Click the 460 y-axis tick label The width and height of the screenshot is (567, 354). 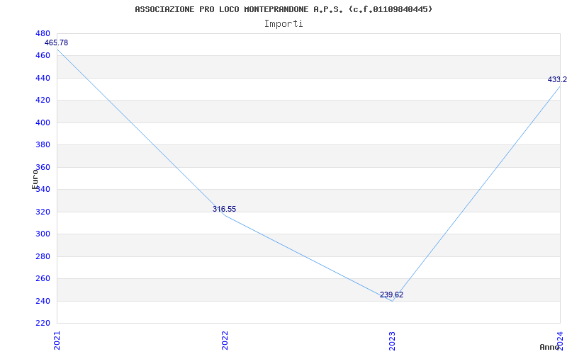click(43, 56)
